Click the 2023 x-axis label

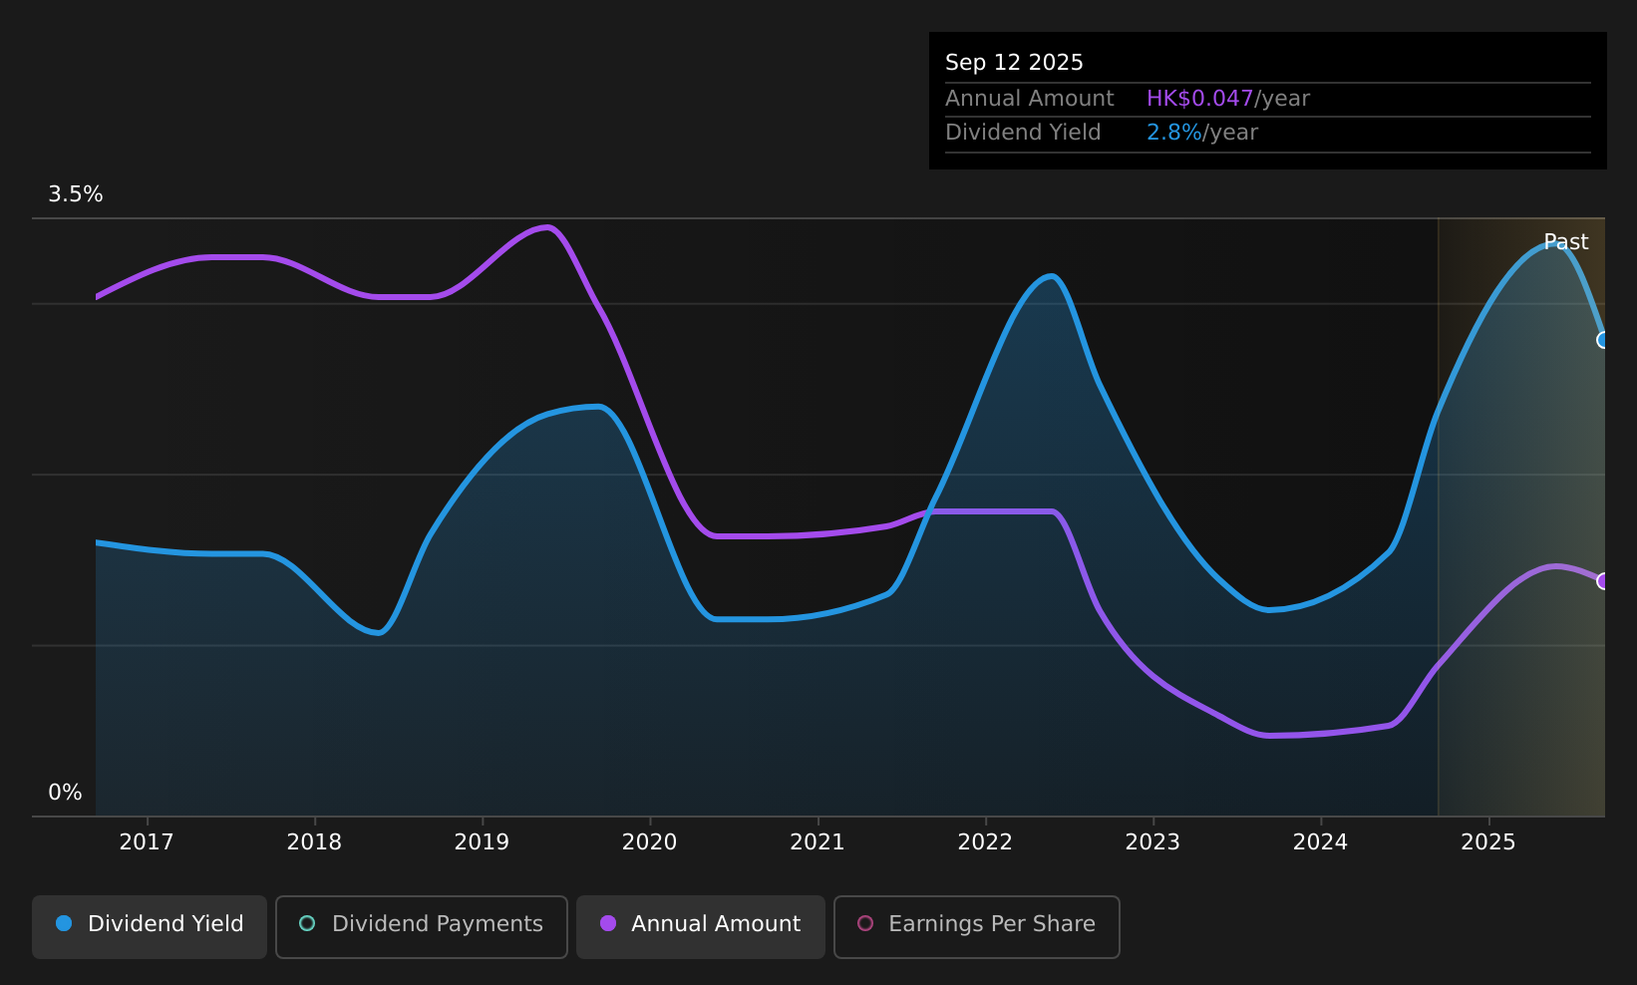click(x=1152, y=842)
